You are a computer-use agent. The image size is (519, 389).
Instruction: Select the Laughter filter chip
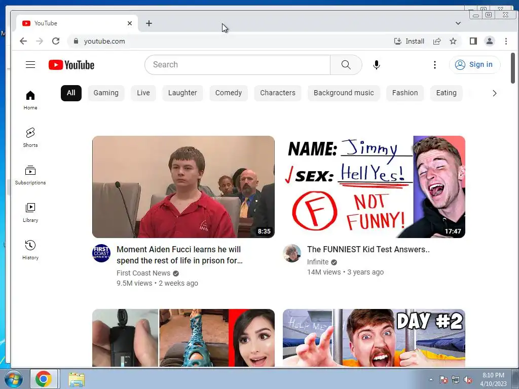click(x=182, y=93)
